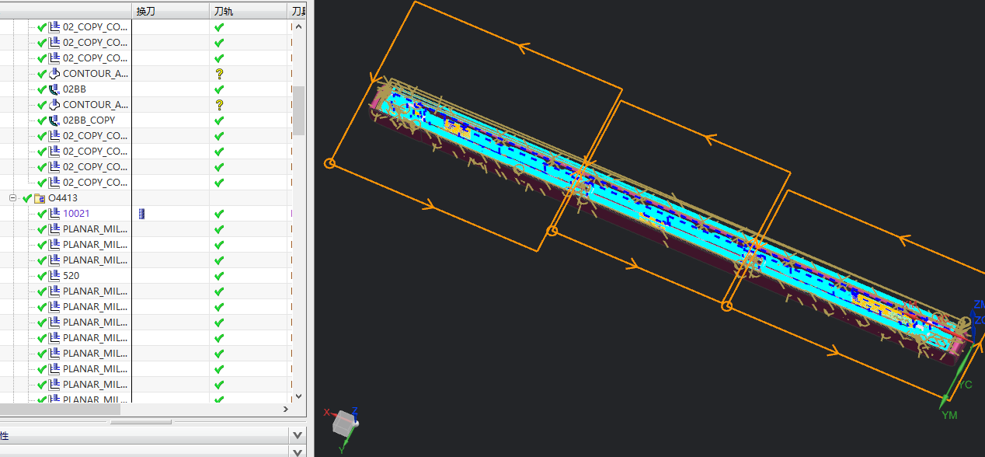This screenshot has width=985, height=457.
Task: Click the vertical scrollbar up arrow
Action: (x=298, y=26)
